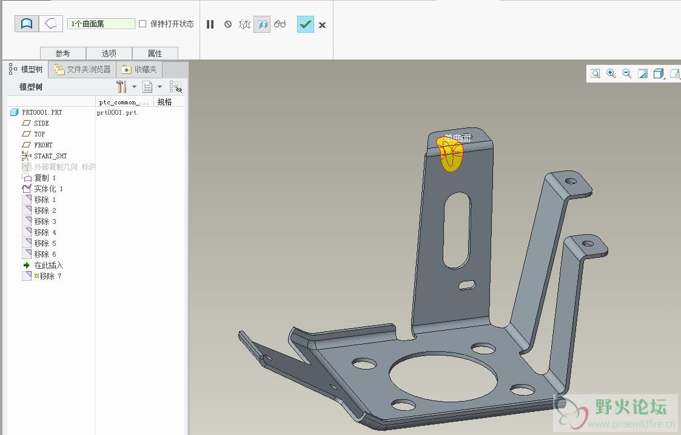Image resolution: width=681 pixels, height=435 pixels.
Task: Click the Refit view icon
Action: coord(595,73)
